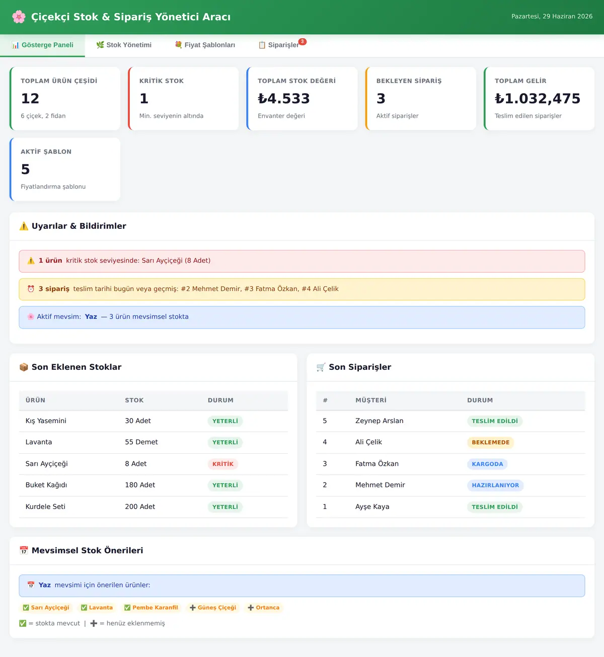Viewport: 604px width, 657px height.
Task: Go to the Fiyat Şablonları tab
Action: pos(205,45)
